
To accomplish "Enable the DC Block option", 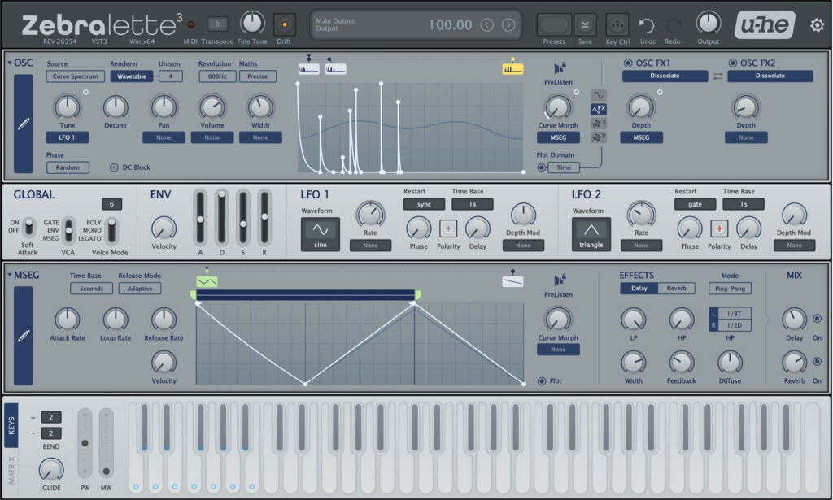I will pos(115,167).
